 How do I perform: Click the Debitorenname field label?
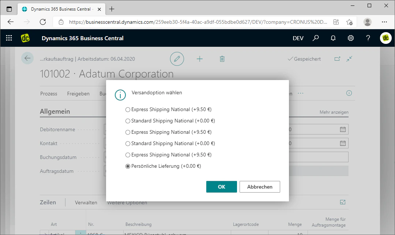pos(57,130)
